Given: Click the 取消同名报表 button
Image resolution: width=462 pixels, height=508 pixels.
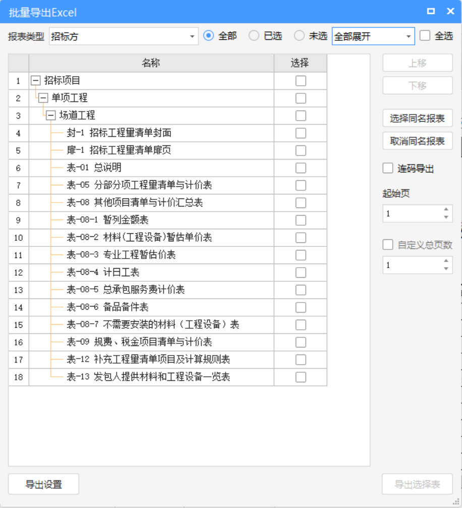Looking at the screenshot, I should [417, 141].
